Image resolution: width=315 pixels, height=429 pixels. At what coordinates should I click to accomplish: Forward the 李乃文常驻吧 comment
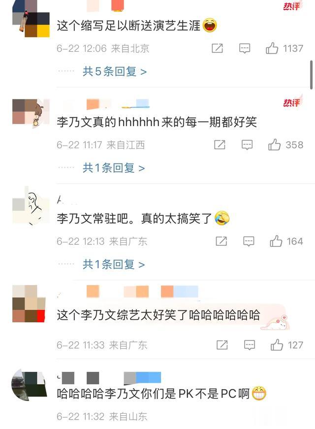[x=221, y=241]
